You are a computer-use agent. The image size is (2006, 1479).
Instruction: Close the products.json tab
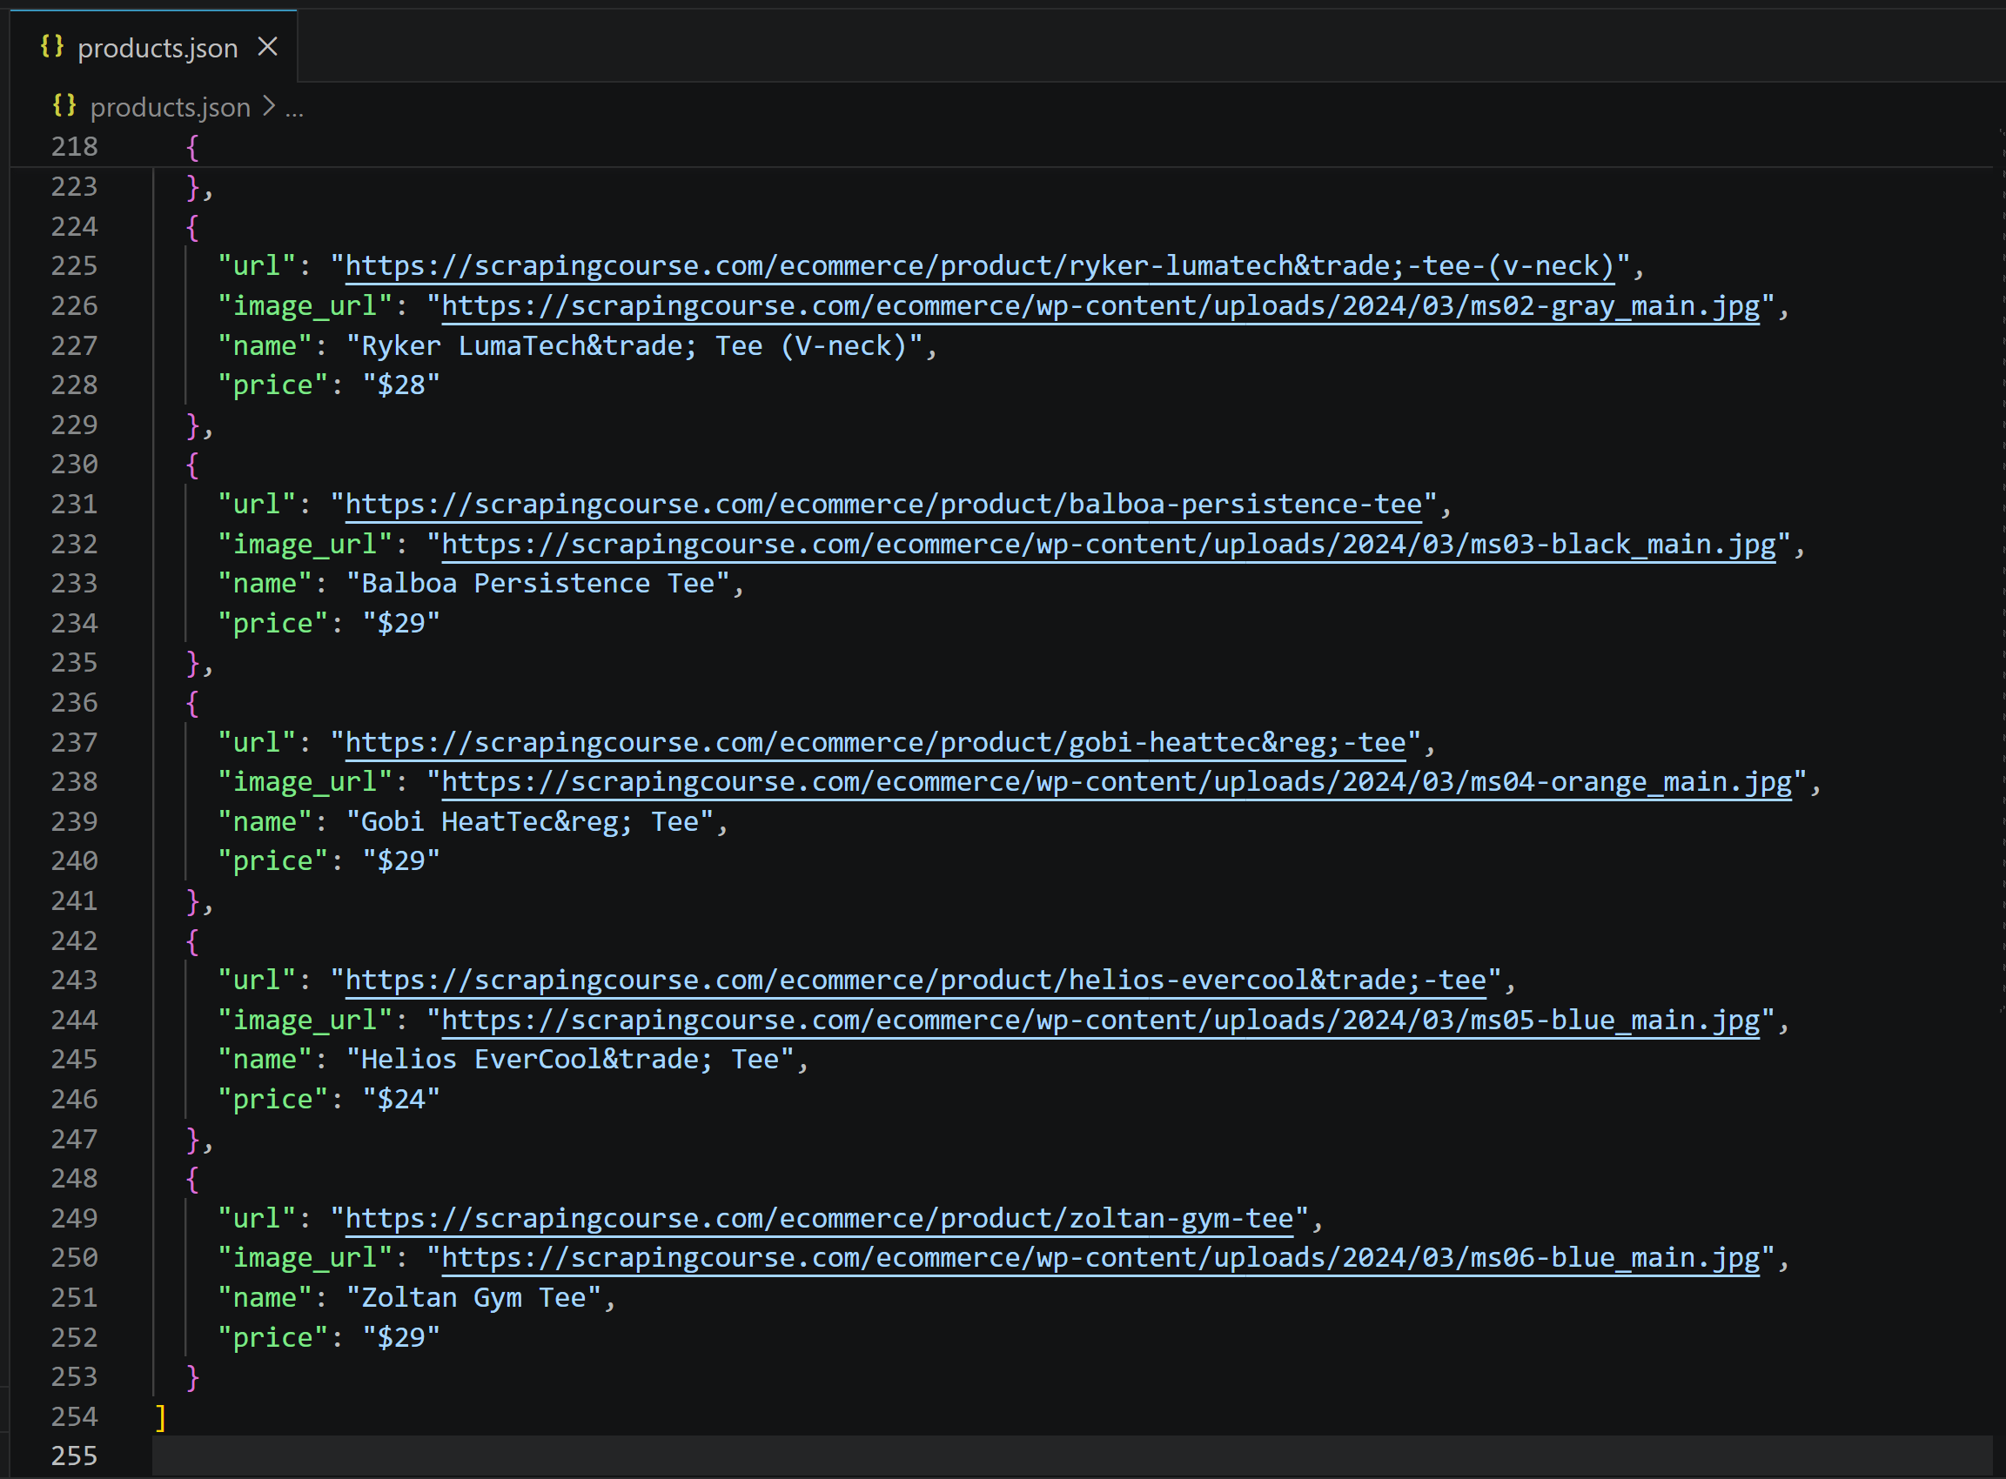coord(268,47)
